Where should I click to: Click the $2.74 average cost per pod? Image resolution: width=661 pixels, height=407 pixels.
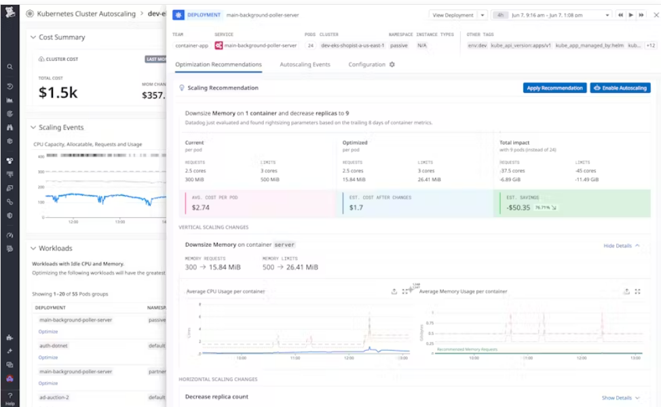(200, 208)
